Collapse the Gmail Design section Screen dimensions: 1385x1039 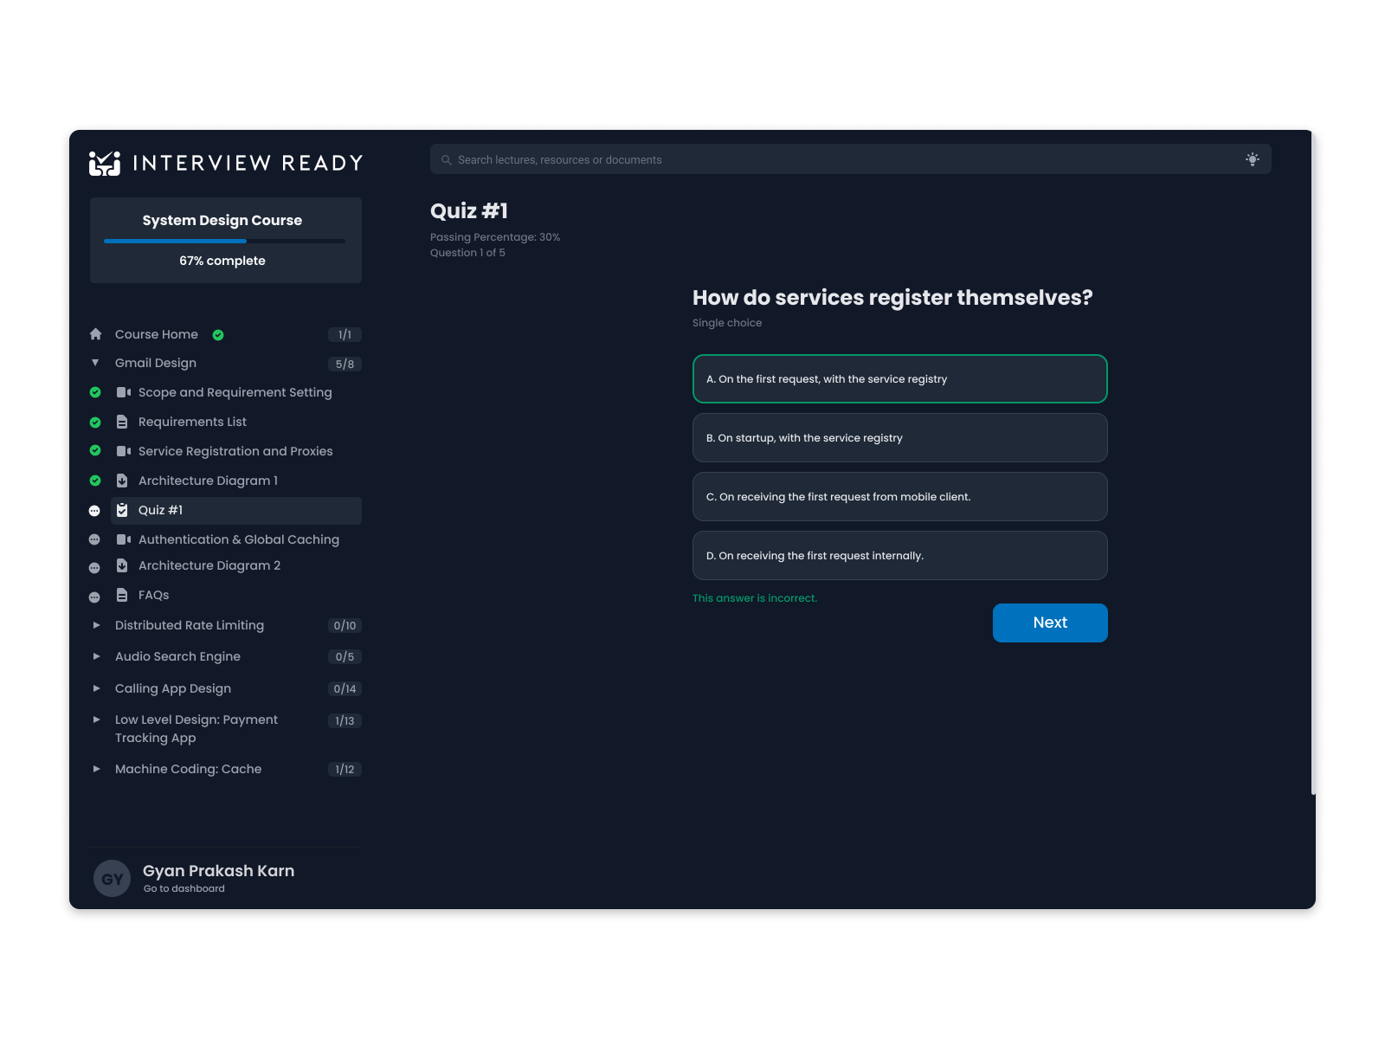point(95,363)
